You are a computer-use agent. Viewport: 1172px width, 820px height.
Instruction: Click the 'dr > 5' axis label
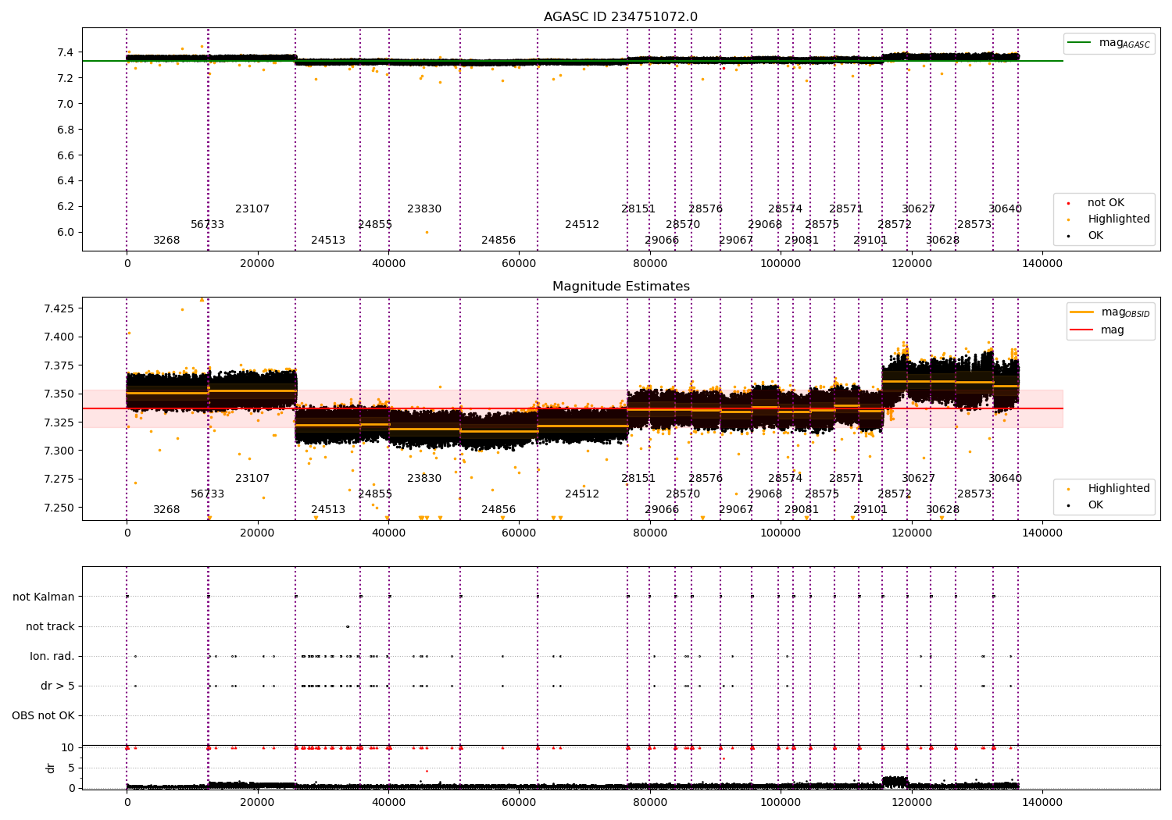click(58, 686)
